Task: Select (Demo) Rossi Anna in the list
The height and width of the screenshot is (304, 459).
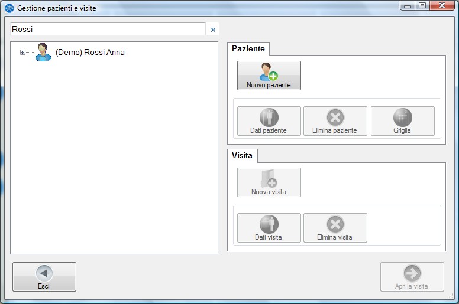Action: 90,53
